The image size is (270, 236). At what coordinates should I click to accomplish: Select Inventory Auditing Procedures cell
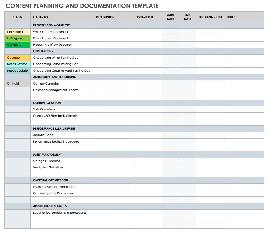coord(62,187)
